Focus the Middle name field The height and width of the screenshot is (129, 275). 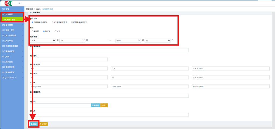[x=231, y=86]
